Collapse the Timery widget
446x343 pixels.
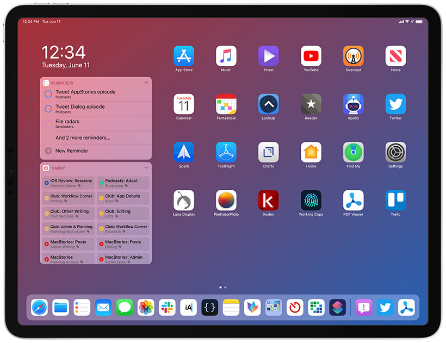(x=146, y=168)
